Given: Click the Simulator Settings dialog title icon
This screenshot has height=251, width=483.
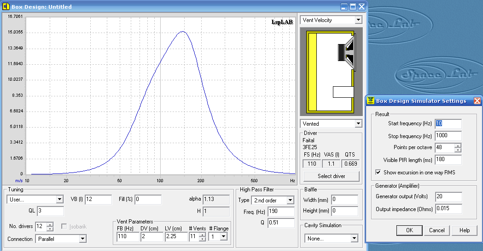Looking at the screenshot, I should tap(370, 101).
